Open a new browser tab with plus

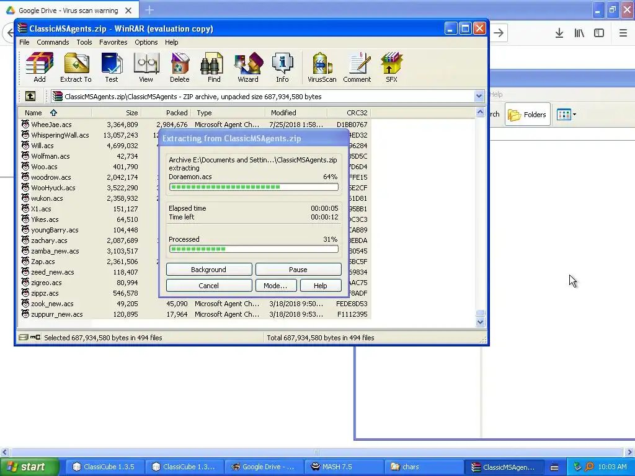pos(149,10)
